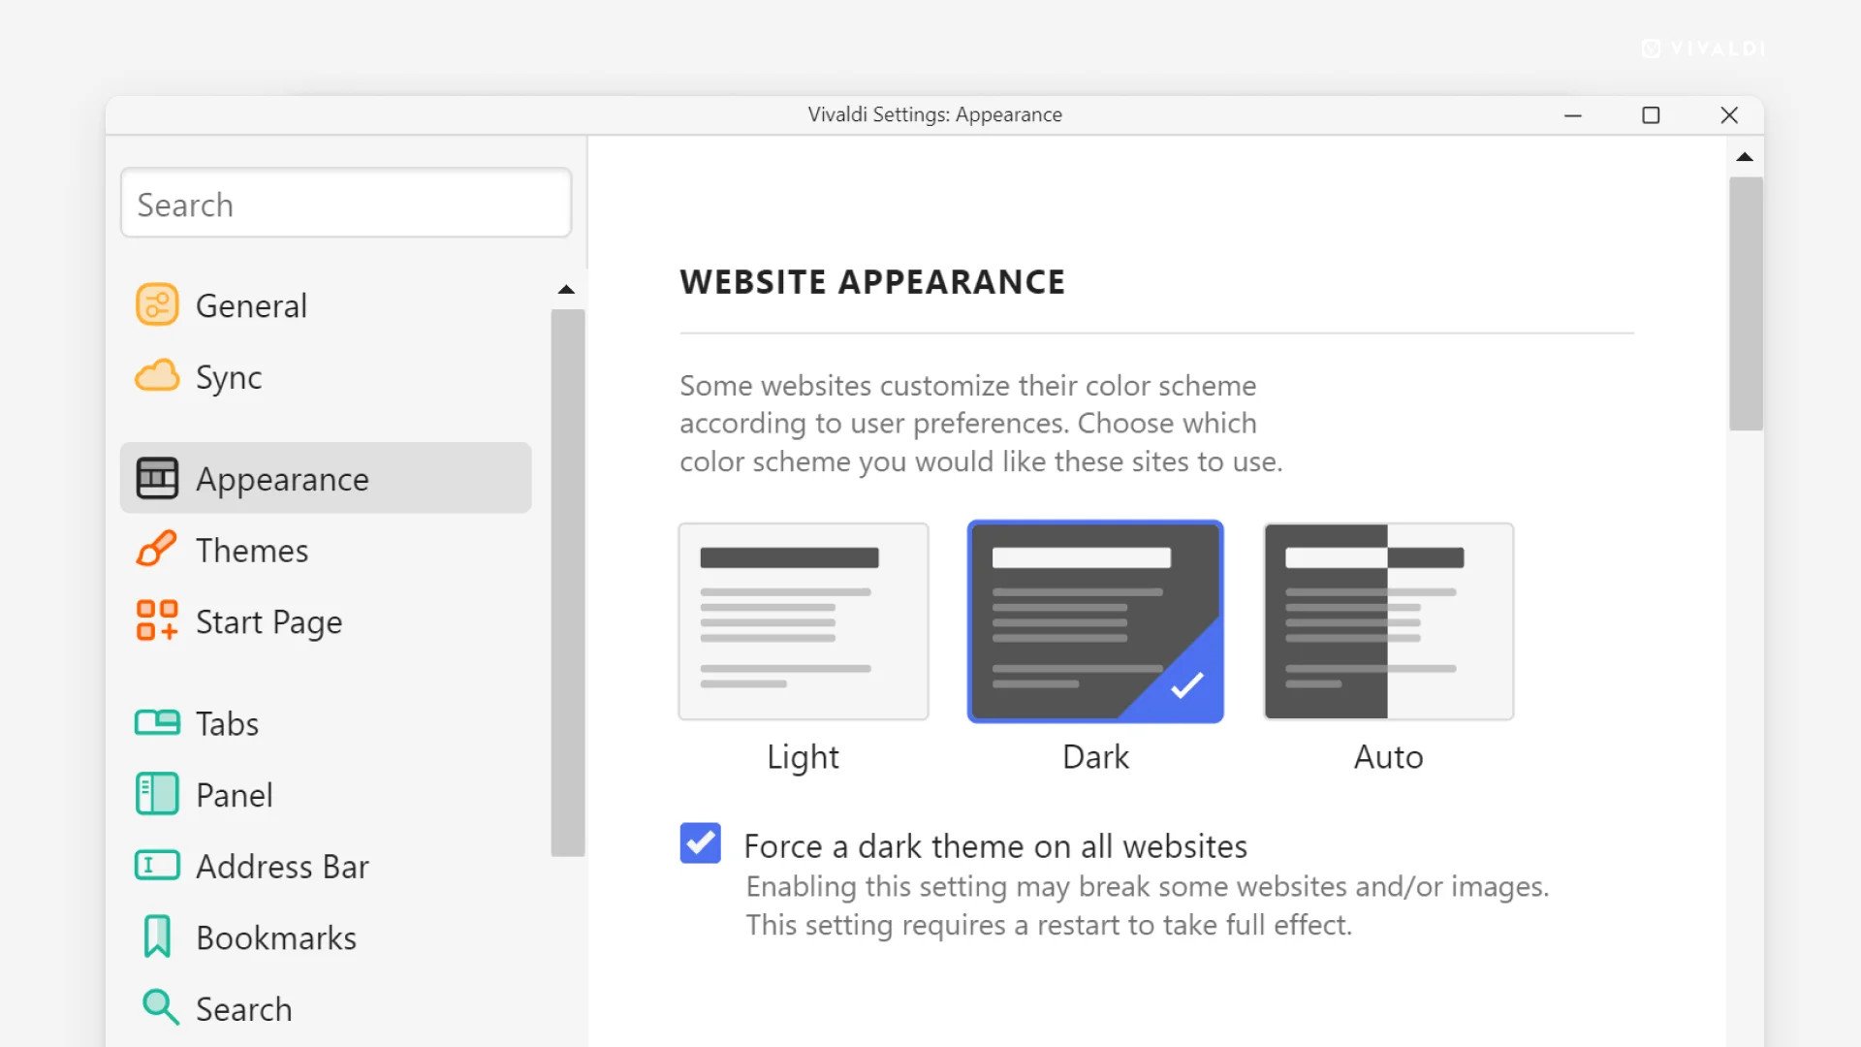Minimize the Vivaldi Settings window
This screenshot has height=1047, width=1861.
coord(1573,115)
